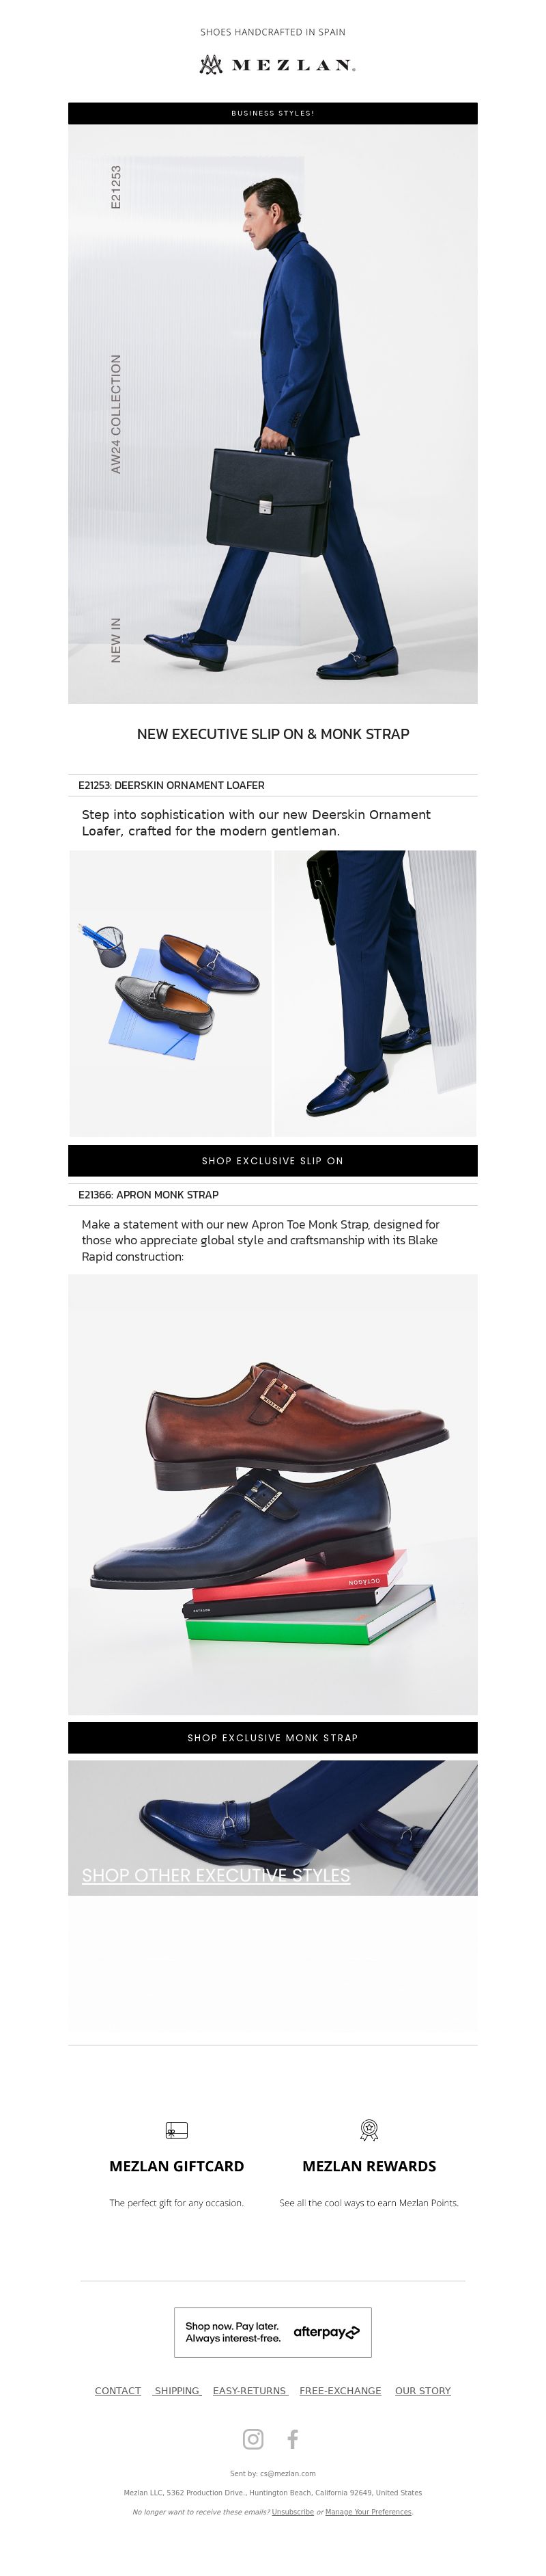Open Shop Other Executive Styles link
The width and height of the screenshot is (546, 2576).
216,1875
